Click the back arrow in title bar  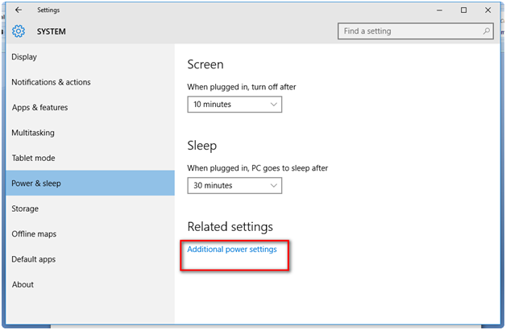coord(19,10)
